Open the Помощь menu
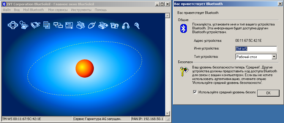Screen dimensions: 284x123 pos(101,10)
